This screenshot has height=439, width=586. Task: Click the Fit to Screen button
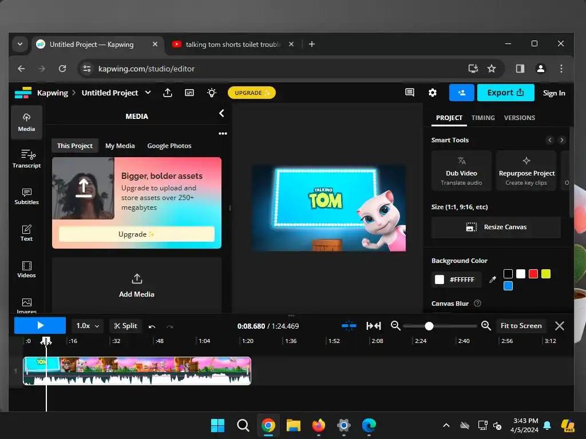click(521, 326)
